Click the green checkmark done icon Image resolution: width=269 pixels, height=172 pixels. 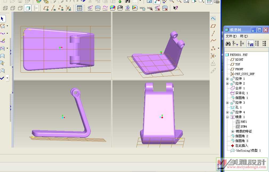click(2, 78)
